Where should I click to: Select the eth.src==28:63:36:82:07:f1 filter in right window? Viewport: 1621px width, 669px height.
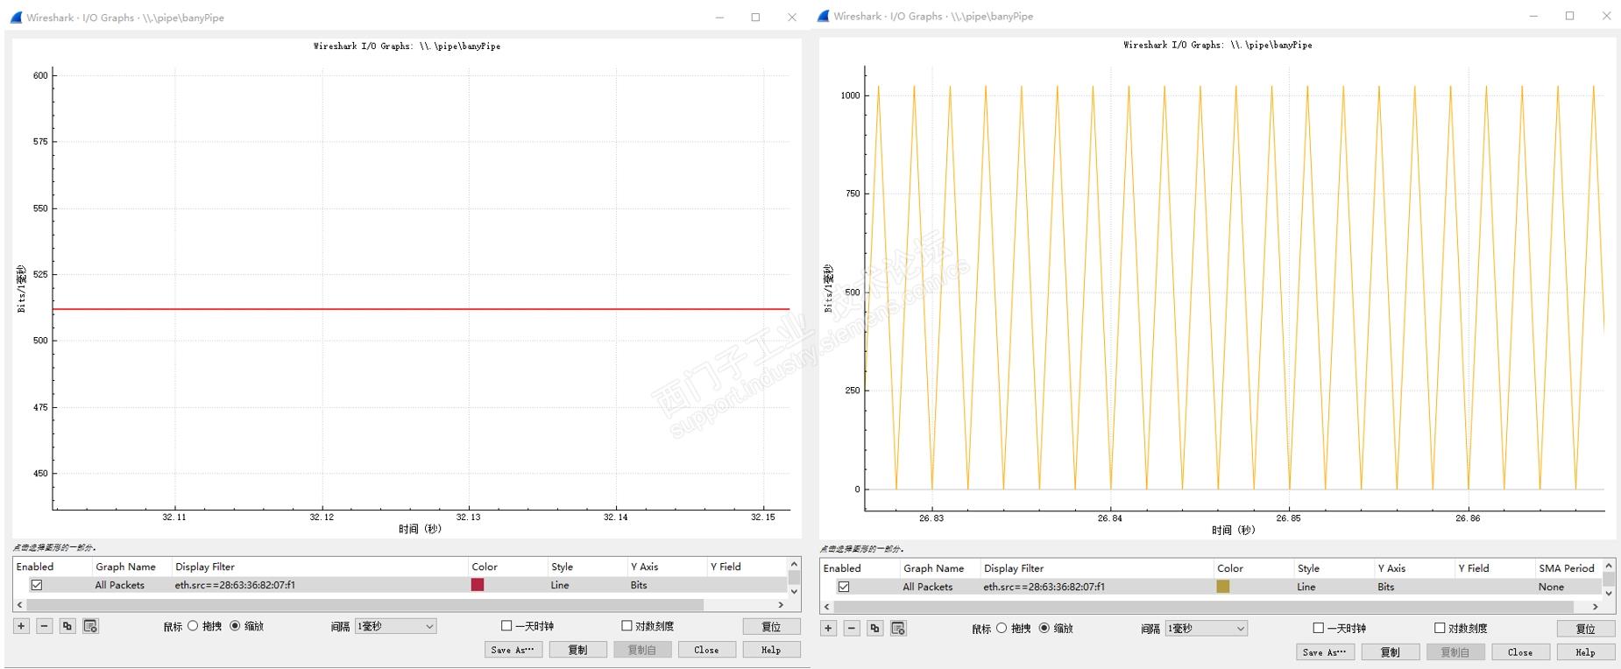1044,587
